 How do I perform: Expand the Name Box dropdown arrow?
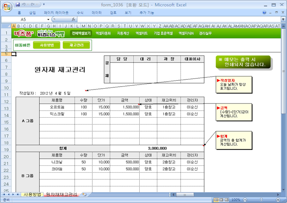[x=48, y=19]
